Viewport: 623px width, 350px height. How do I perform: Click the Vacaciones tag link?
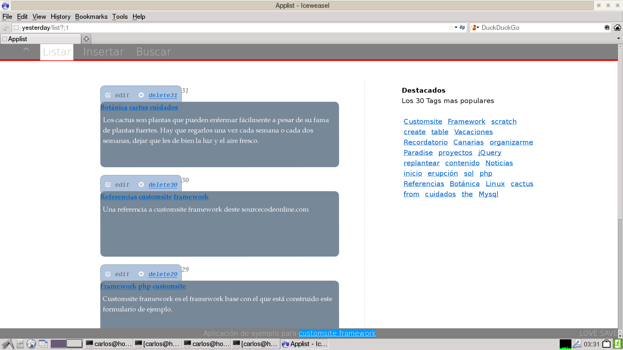pos(473,132)
